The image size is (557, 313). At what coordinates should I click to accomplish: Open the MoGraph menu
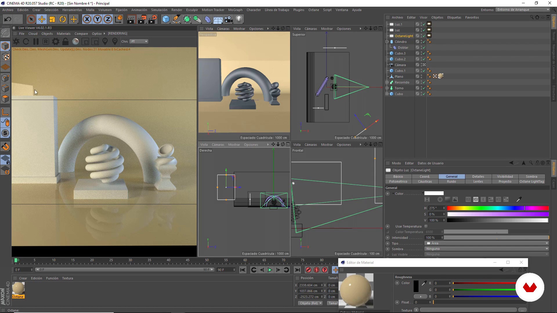[x=235, y=10]
